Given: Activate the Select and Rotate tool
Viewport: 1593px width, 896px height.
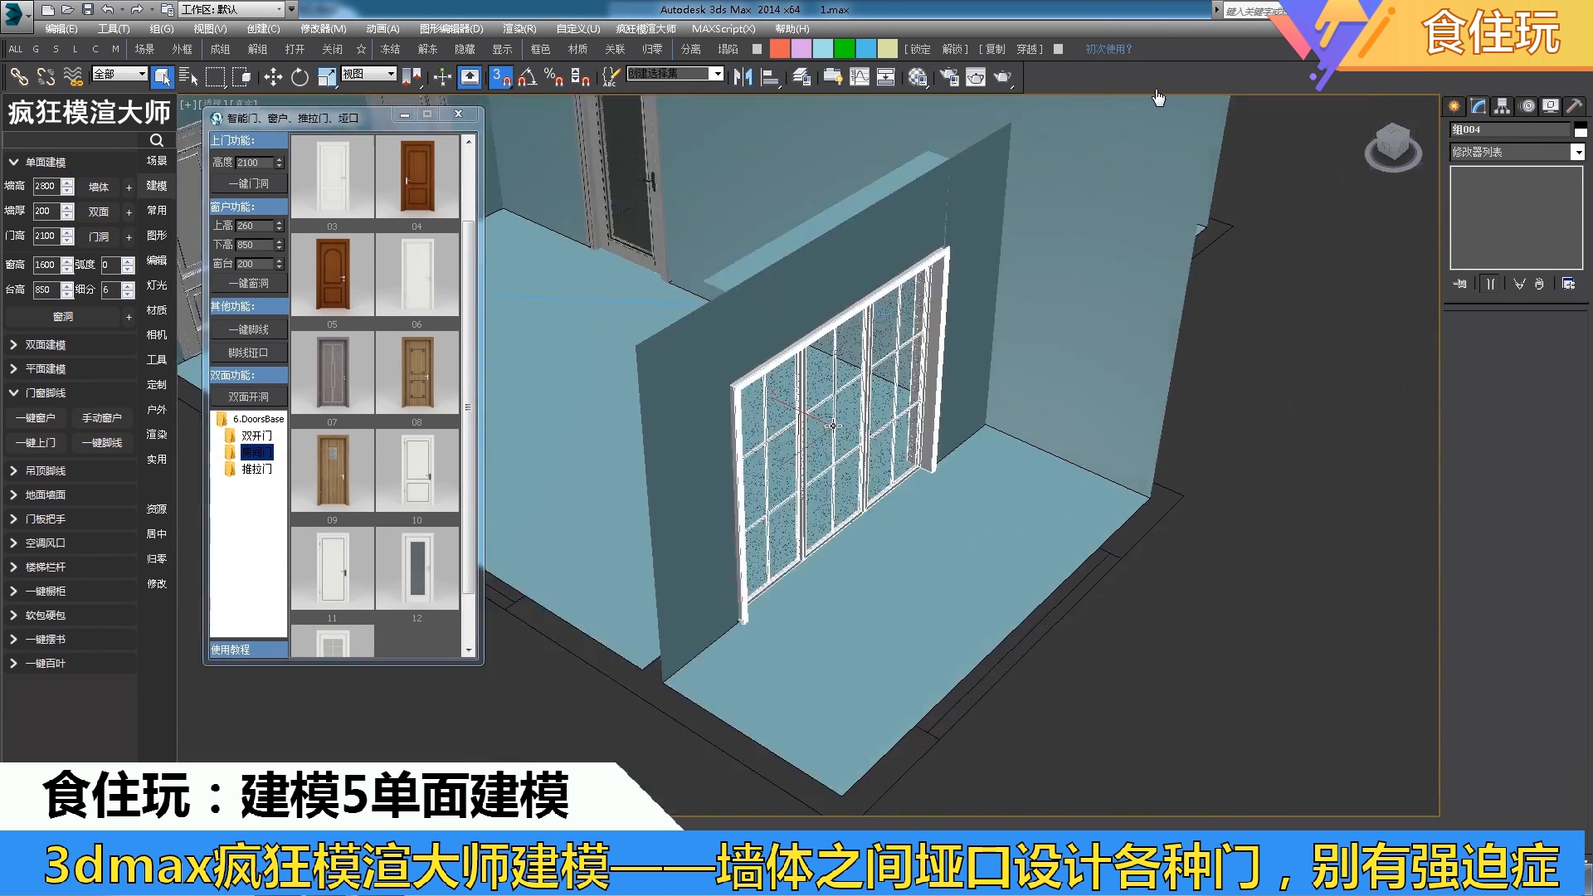Looking at the screenshot, I should click(x=300, y=77).
